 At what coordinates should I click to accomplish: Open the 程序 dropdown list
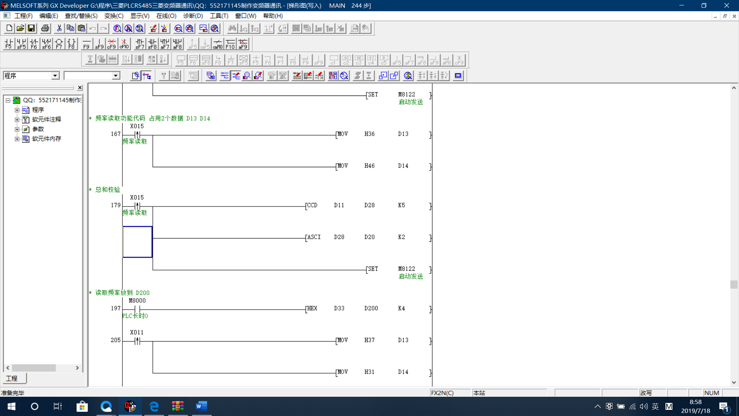click(55, 75)
